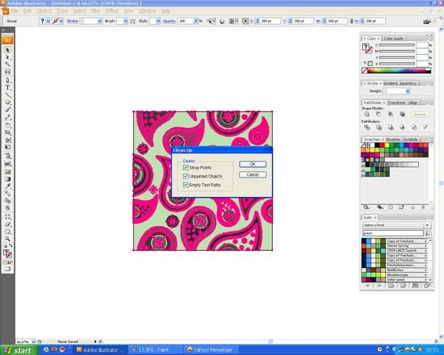Select the Scale tool

point(7,133)
